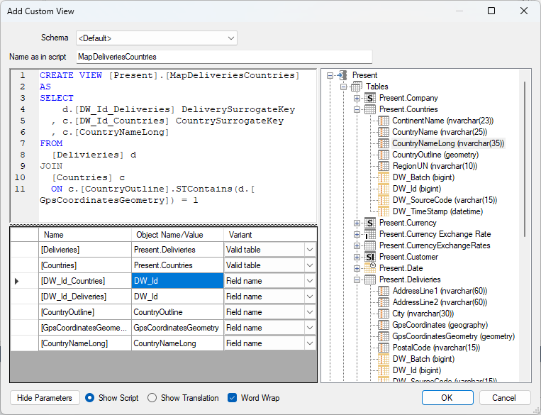The width and height of the screenshot is (541, 415).
Task: Click the CountryName (nvarchar(25)) column icon
Action: 384,132
